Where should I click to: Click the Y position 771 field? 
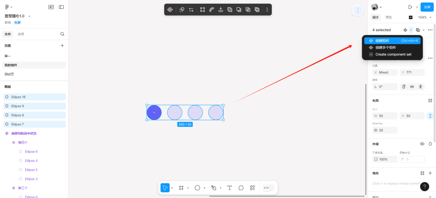click(412, 72)
